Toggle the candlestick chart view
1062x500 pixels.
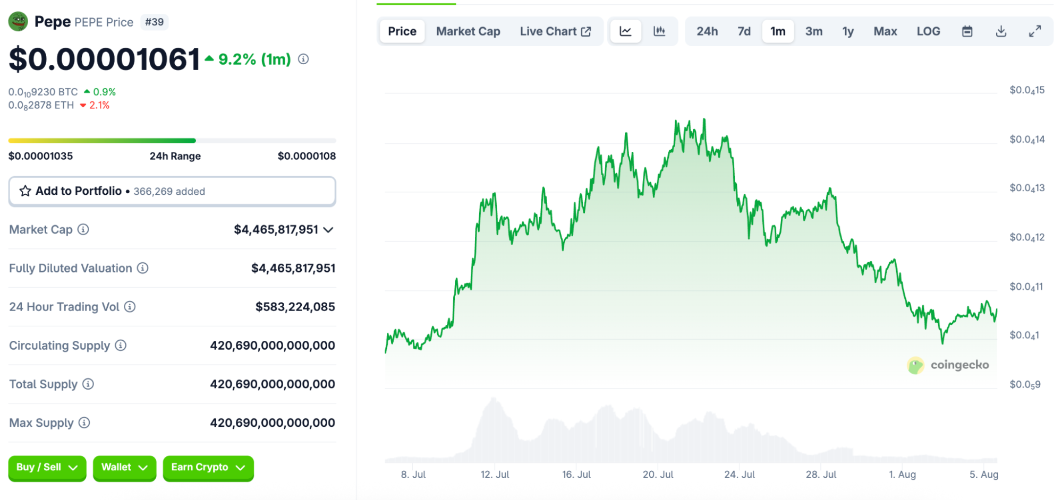tap(659, 31)
